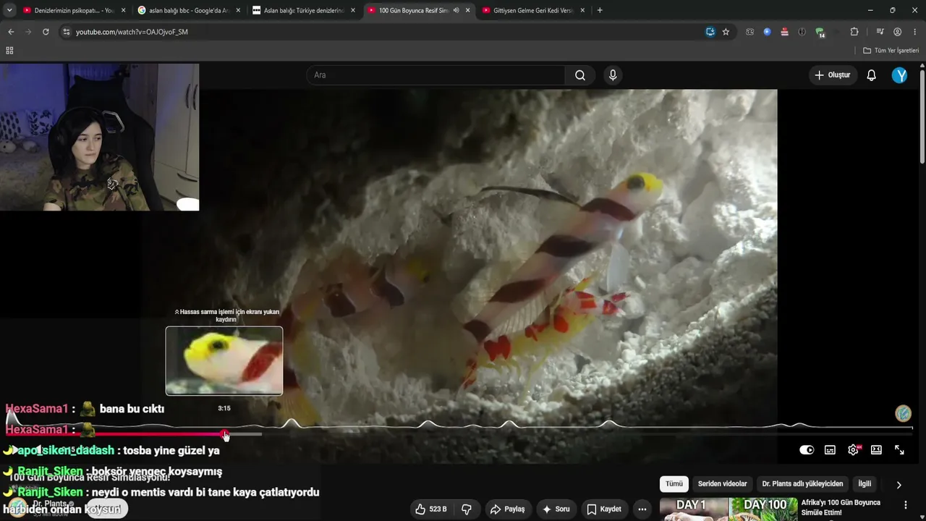Open the Oluştur create menu

833,75
